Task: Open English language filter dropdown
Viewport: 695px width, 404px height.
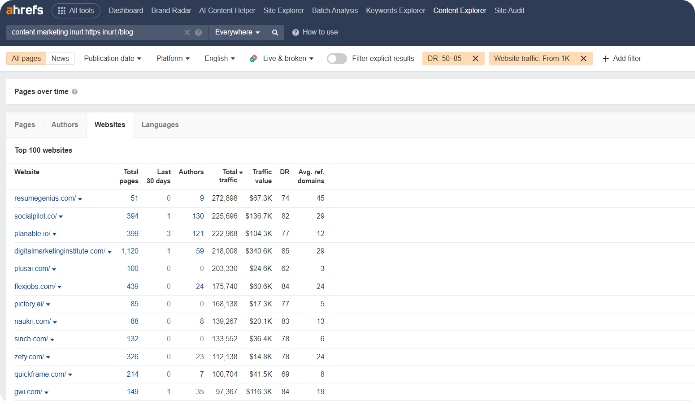Action: (220, 59)
